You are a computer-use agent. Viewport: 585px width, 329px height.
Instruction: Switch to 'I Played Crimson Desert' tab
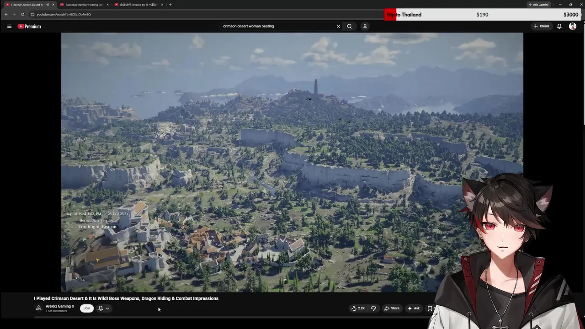27,5
